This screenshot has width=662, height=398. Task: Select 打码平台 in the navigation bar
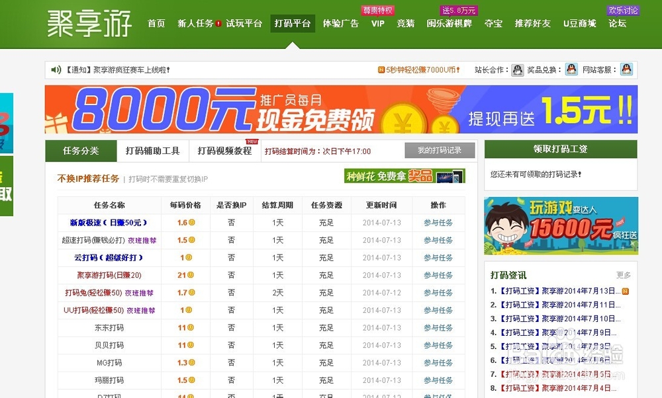coord(292,24)
